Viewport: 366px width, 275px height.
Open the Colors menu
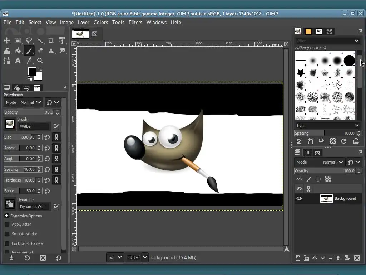click(x=101, y=23)
